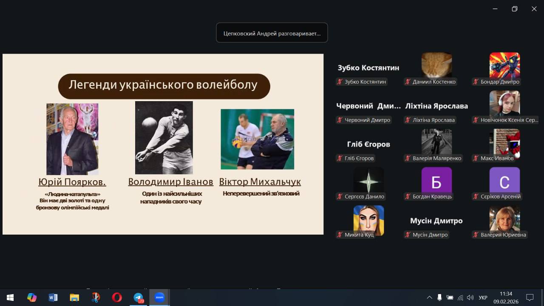Open the Wi-Fi network tray icon
544x306 pixels.
point(460,297)
